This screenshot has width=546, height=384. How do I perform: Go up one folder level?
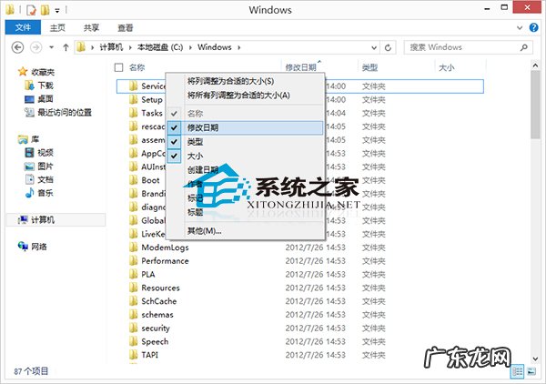click(66, 47)
